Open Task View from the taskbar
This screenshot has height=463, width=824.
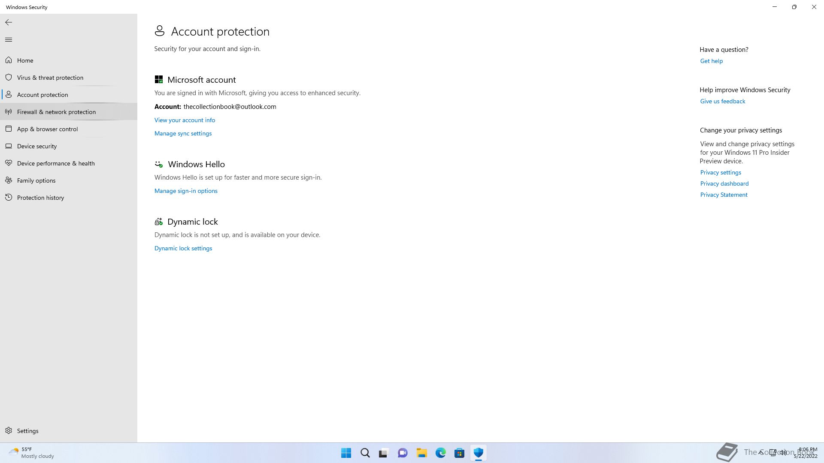(x=384, y=453)
